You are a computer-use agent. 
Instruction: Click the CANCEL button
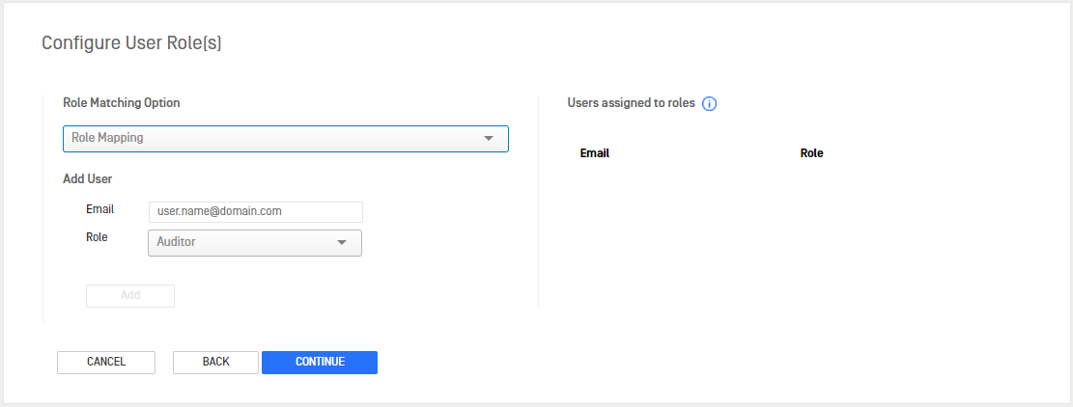pyautogui.click(x=106, y=362)
